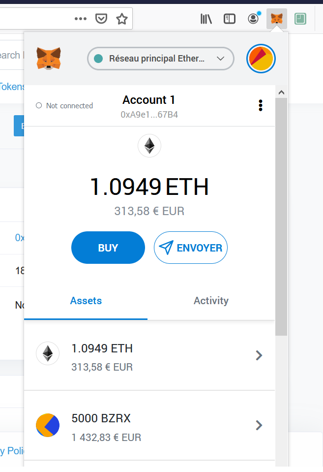This screenshot has width=323, height=472.
Task: Select the Assets tab
Action: point(86,301)
